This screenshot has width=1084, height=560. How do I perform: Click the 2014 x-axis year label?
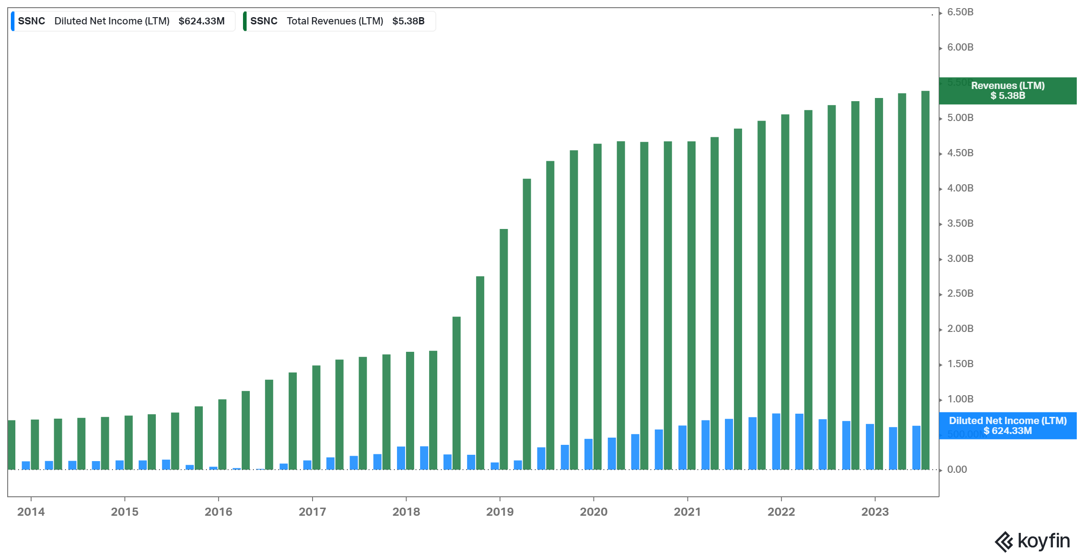coord(31,512)
